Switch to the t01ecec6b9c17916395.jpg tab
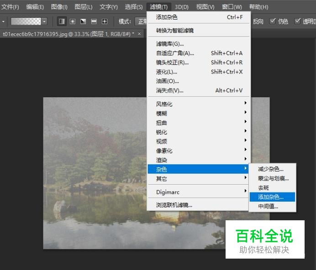Viewport: 316px width, 270px height. point(68,34)
